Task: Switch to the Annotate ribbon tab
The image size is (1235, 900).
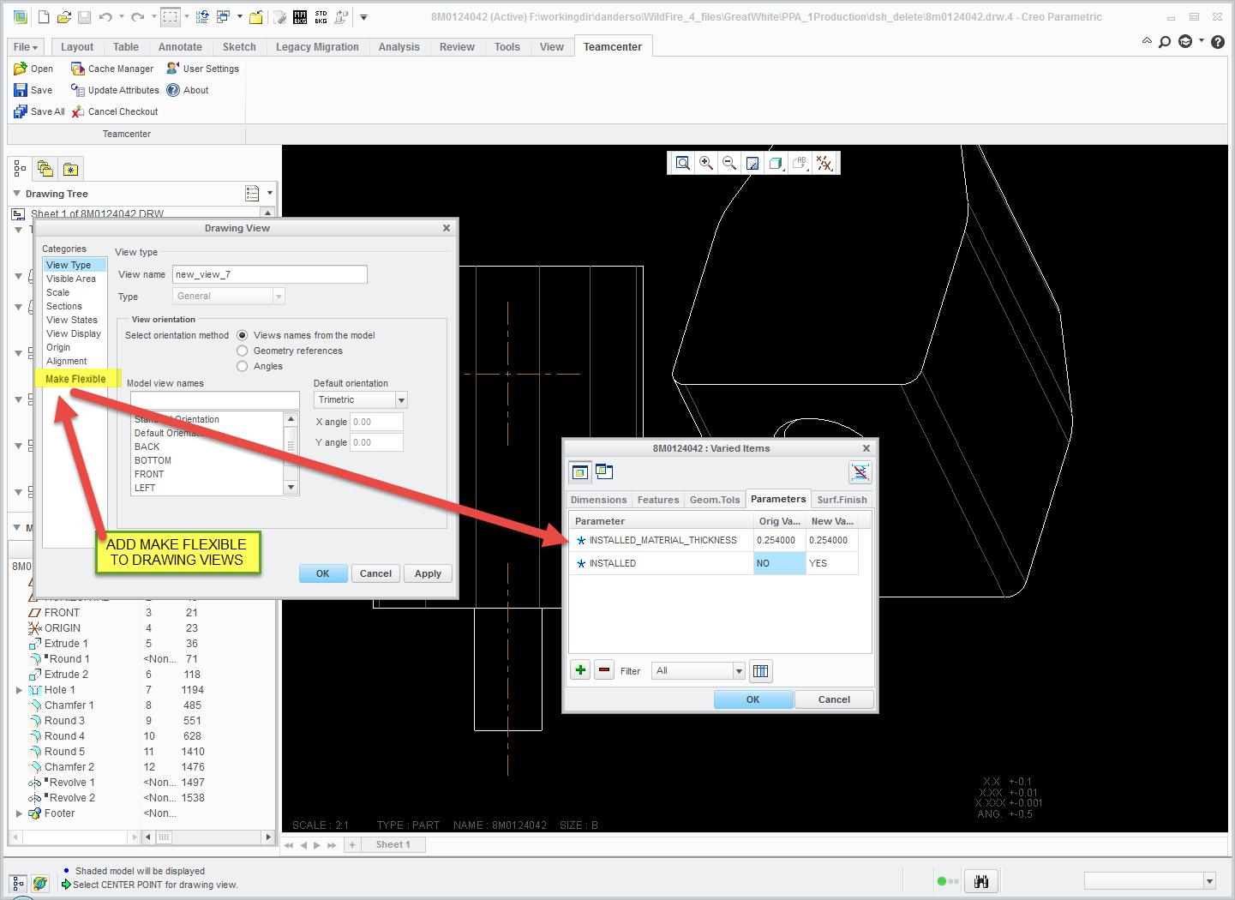Action: (180, 47)
